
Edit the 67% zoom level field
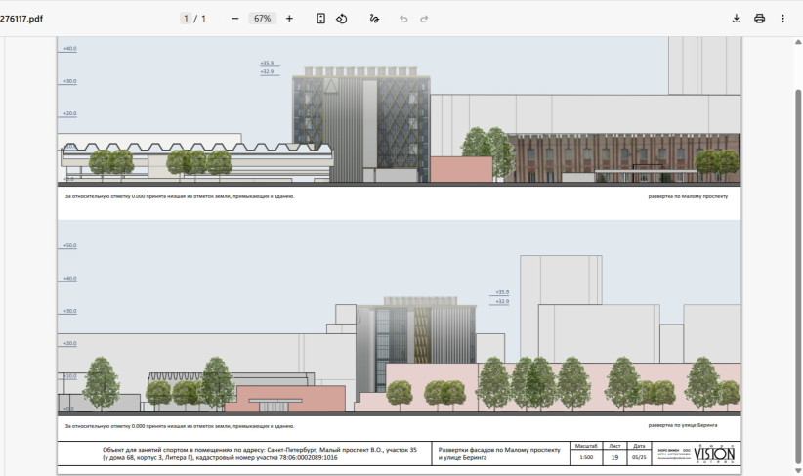pos(262,19)
